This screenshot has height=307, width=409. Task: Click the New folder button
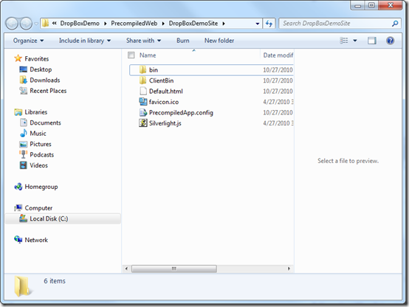[219, 41]
